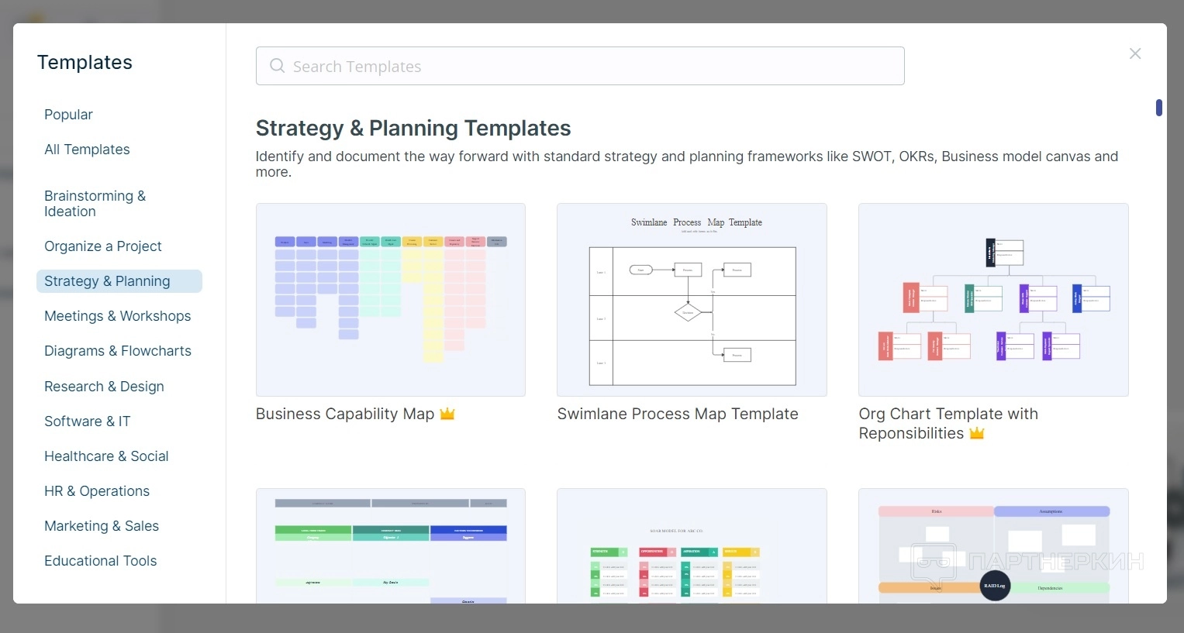Select the Strategy & Planning category

(107, 281)
